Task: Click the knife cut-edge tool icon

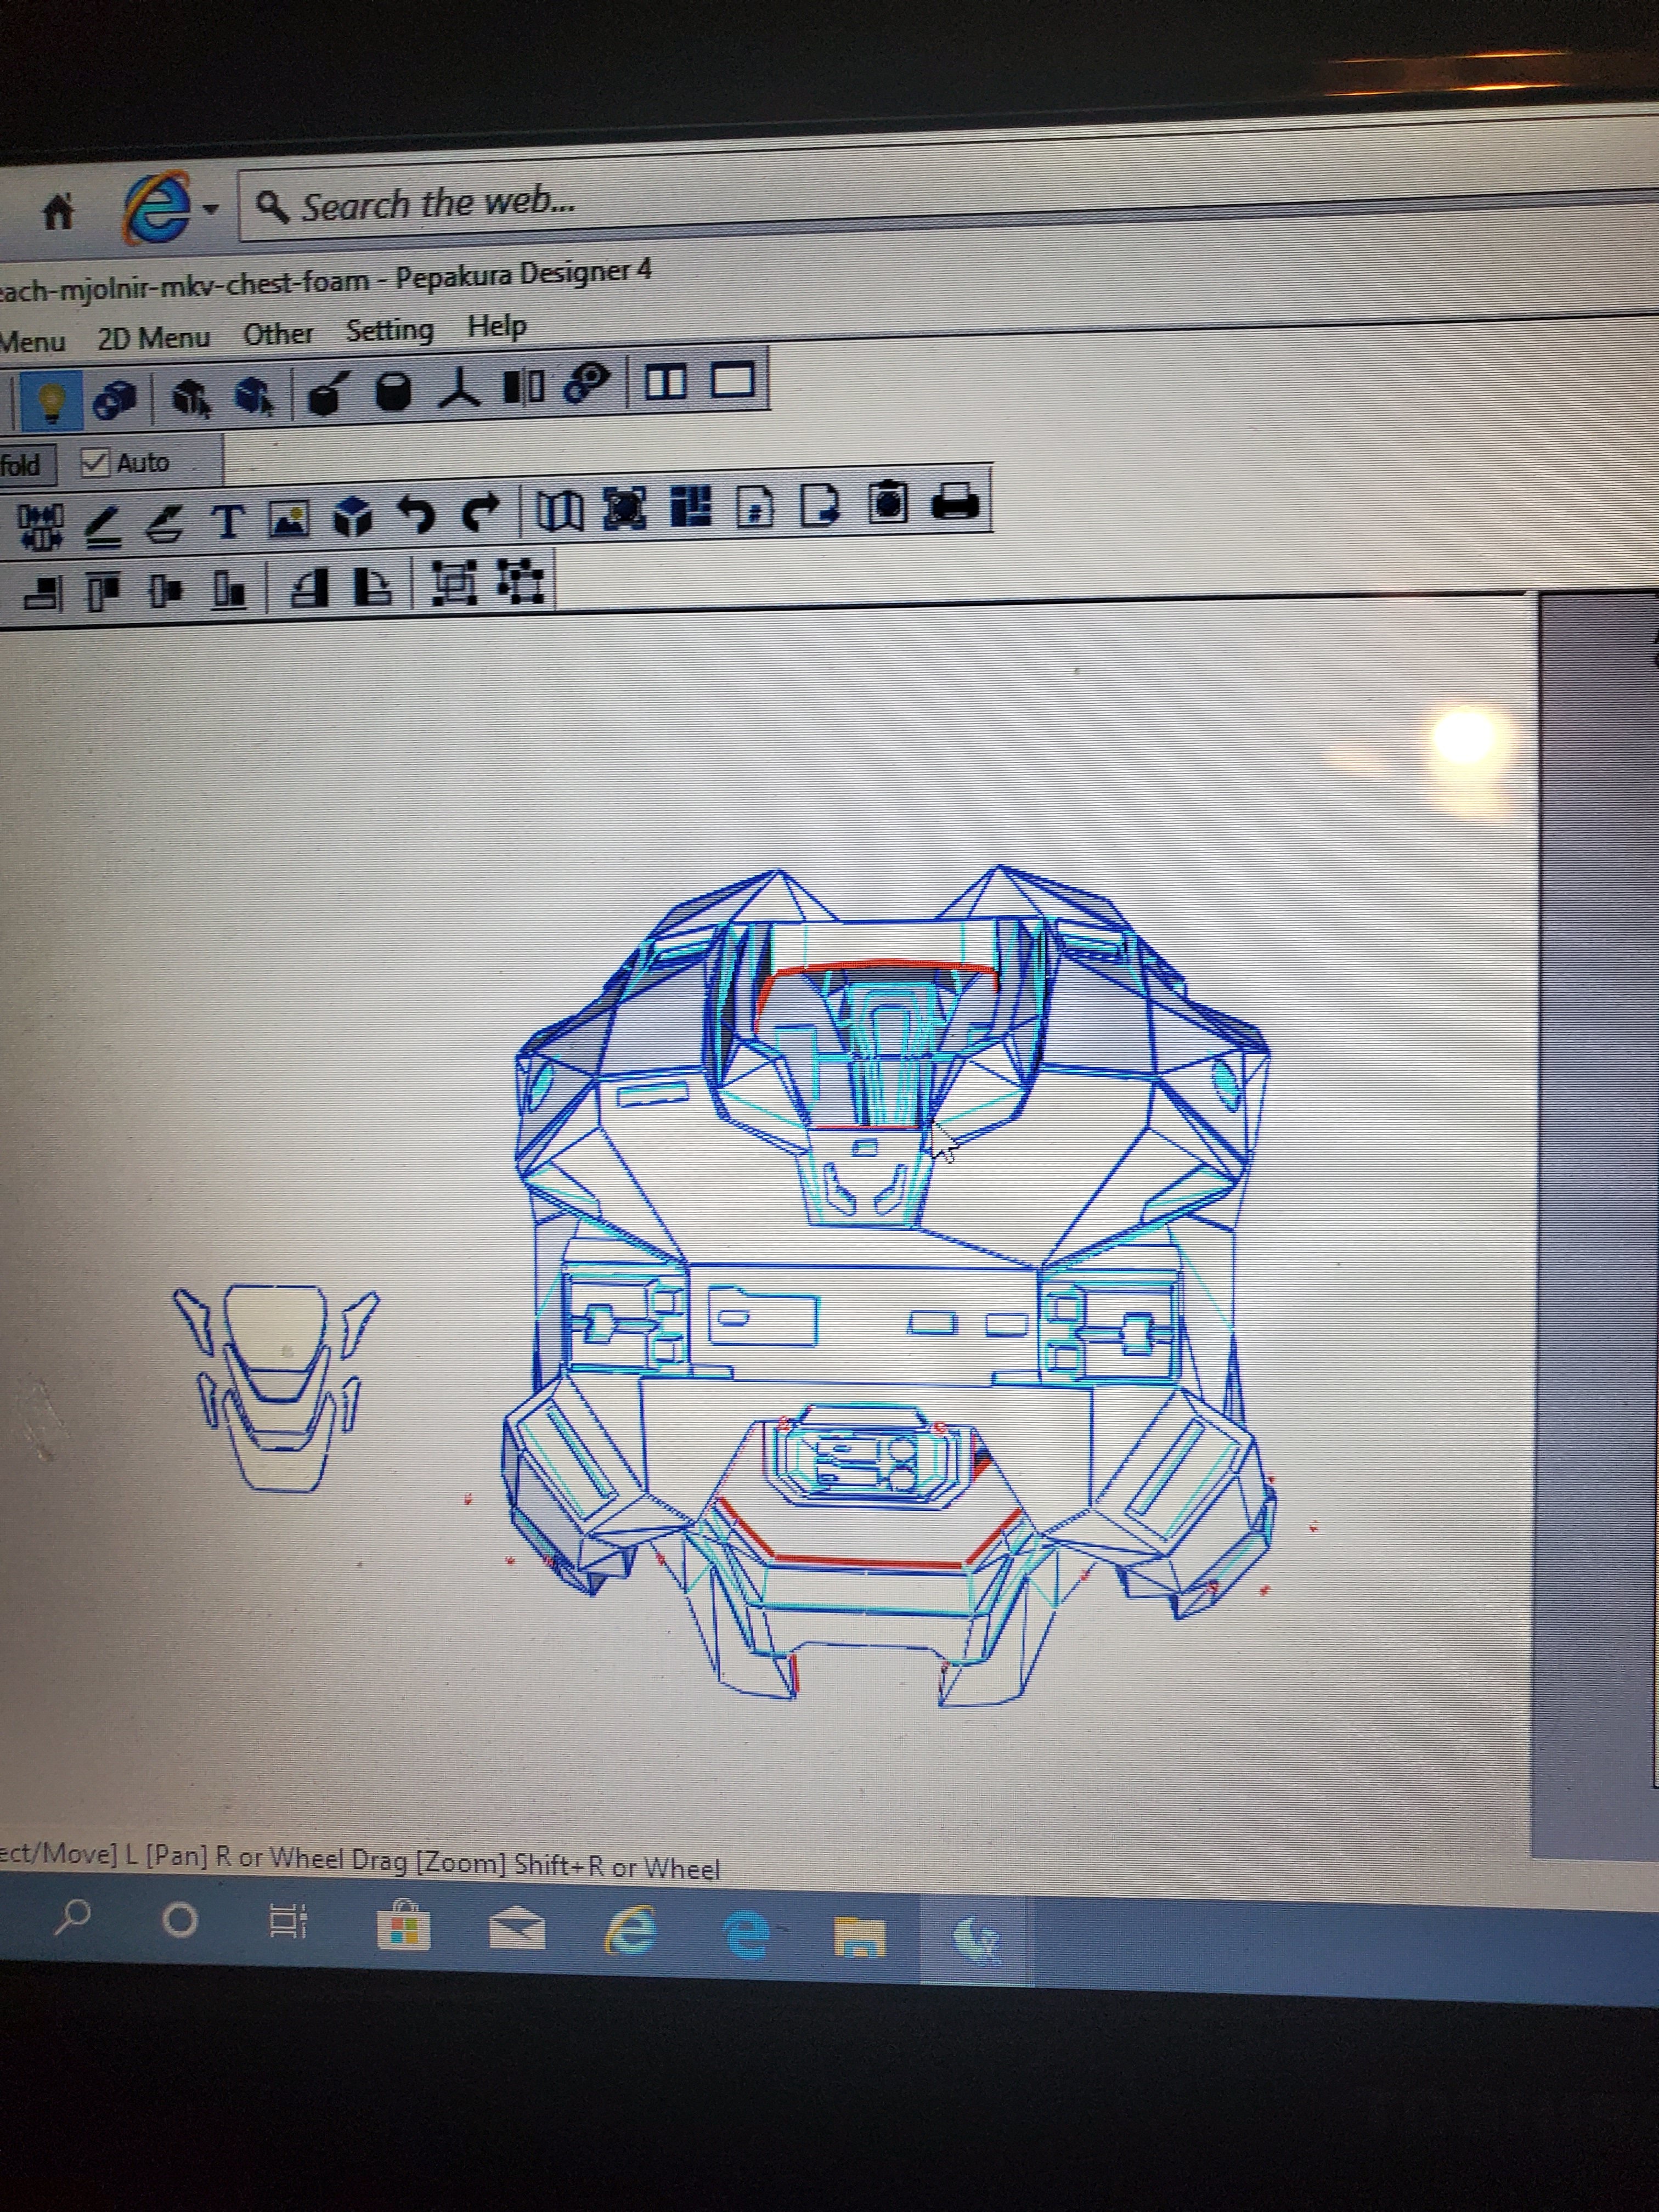Action: [x=327, y=393]
